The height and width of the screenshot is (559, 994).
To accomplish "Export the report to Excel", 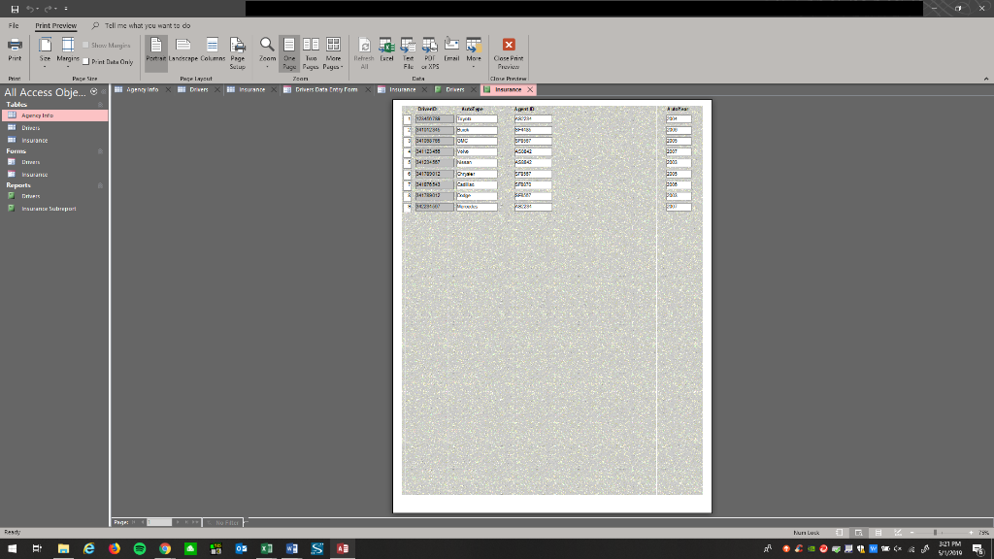I will (x=386, y=50).
